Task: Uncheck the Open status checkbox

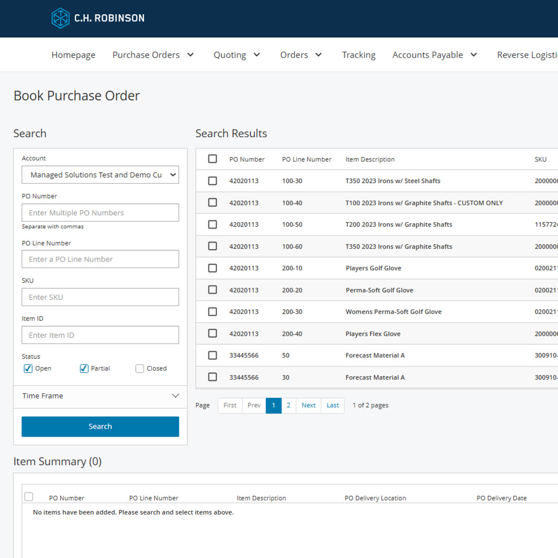Action: pos(28,369)
